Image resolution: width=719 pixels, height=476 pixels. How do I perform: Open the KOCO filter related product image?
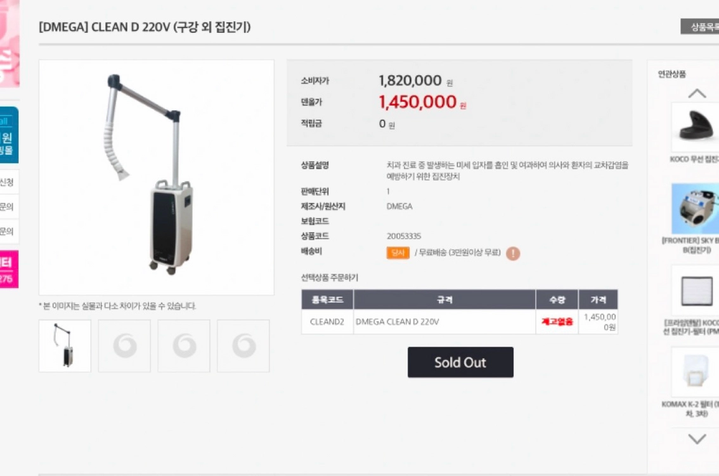click(x=695, y=290)
